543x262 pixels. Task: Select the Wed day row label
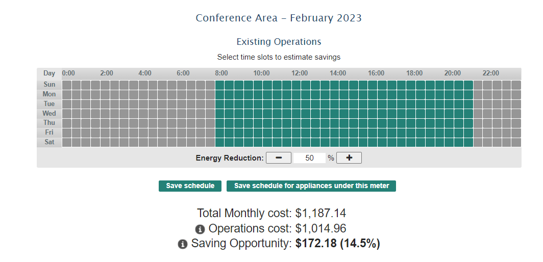[x=50, y=113]
